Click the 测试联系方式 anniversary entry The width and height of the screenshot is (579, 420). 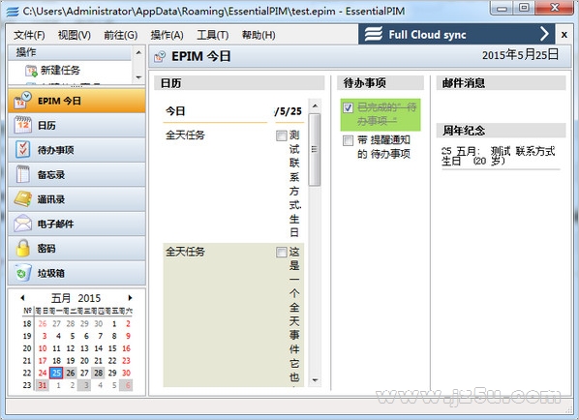499,156
